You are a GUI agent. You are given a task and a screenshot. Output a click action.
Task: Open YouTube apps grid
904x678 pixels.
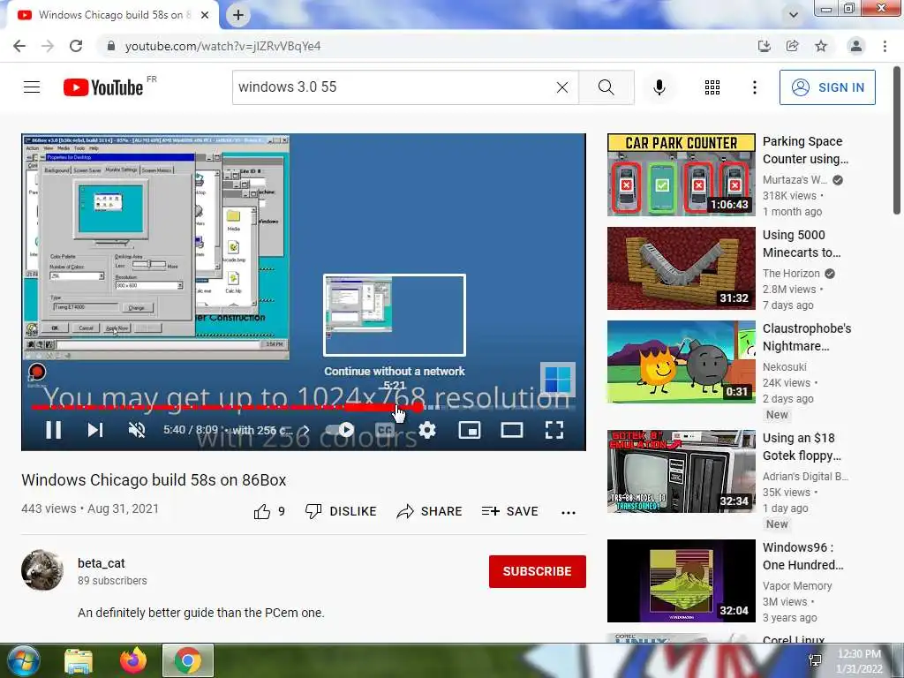[x=712, y=87]
